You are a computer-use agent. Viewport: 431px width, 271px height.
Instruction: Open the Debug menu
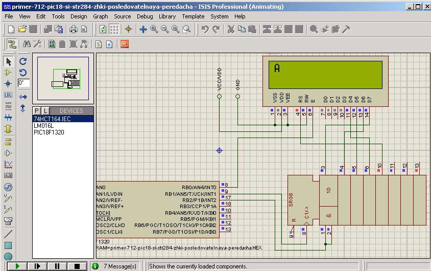point(145,16)
